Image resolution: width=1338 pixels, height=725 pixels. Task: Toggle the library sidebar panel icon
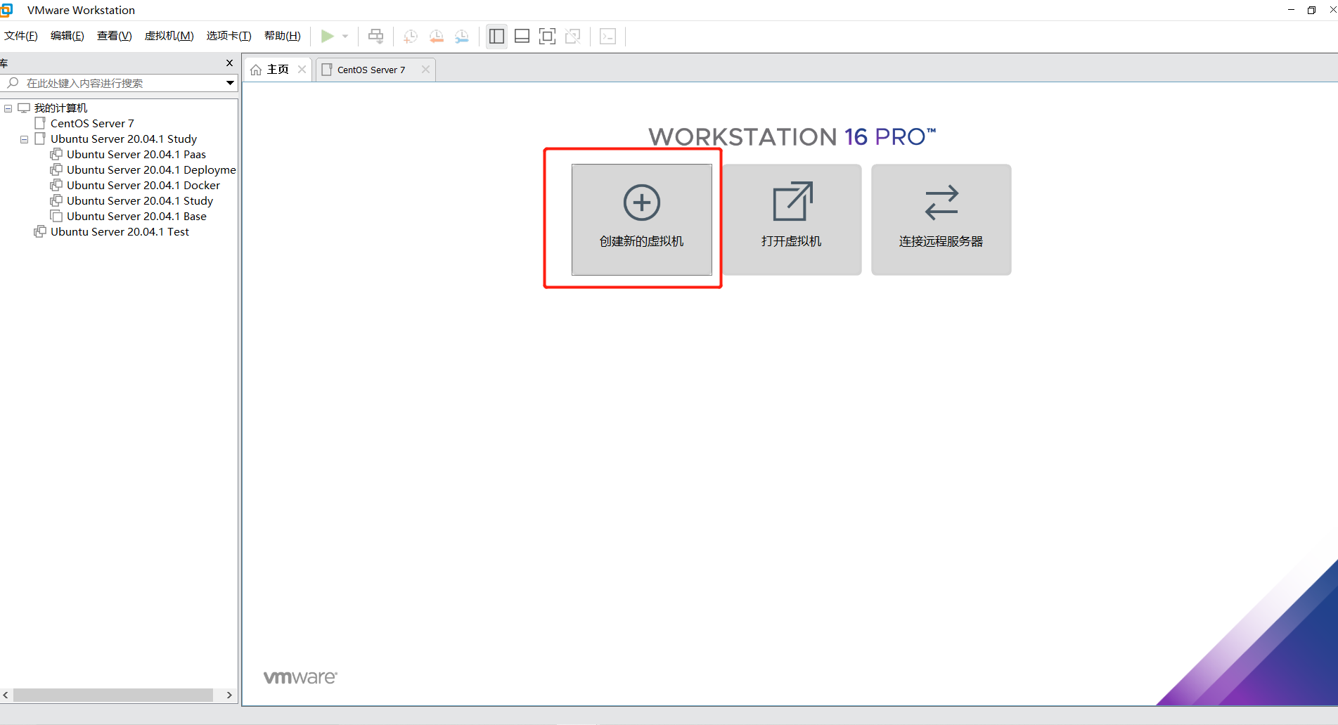(x=496, y=36)
